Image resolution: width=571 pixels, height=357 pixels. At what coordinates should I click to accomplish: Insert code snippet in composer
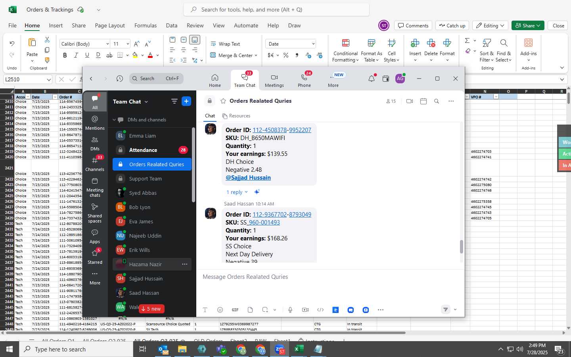320,310
